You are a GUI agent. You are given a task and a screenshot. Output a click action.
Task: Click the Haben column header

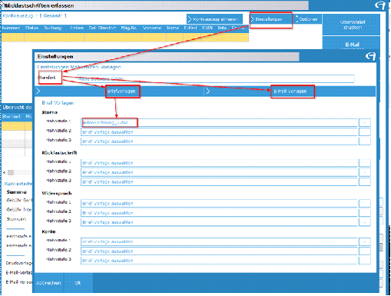(77, 28)
